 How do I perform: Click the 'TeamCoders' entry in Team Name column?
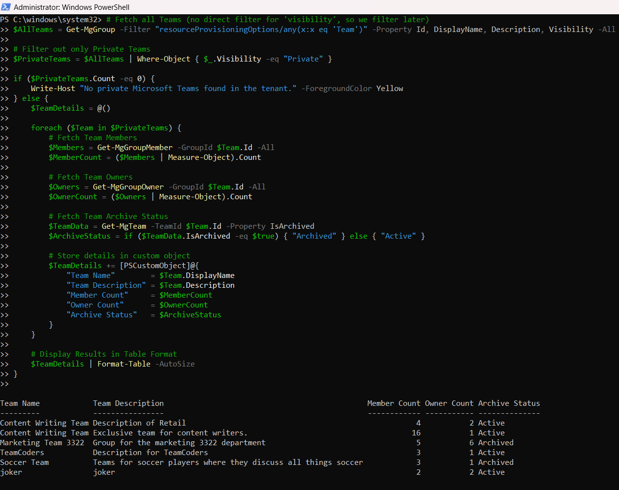pos(22,453)
